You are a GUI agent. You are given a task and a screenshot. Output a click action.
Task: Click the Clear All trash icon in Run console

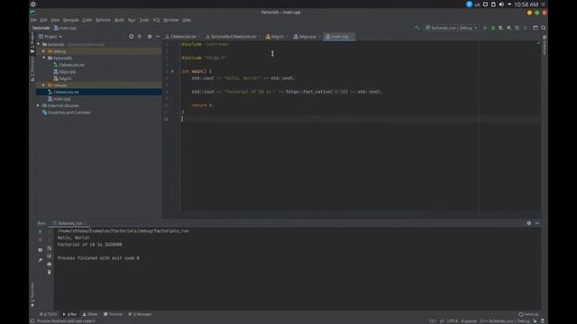pos(50,272)
